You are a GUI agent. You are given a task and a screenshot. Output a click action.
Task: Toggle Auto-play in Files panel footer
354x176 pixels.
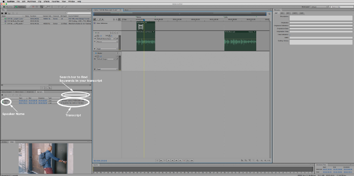coord(50,88)
